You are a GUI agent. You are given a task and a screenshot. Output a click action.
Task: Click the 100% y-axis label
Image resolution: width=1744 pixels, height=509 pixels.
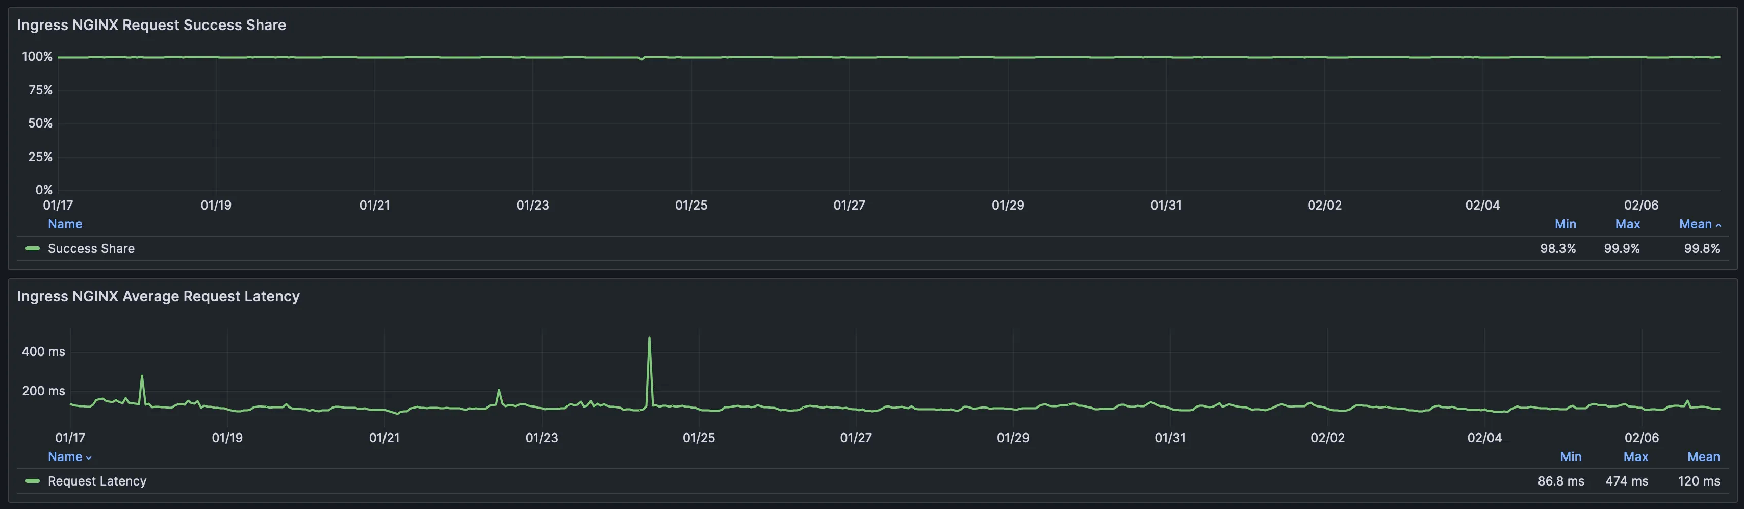tap(37, 56)
